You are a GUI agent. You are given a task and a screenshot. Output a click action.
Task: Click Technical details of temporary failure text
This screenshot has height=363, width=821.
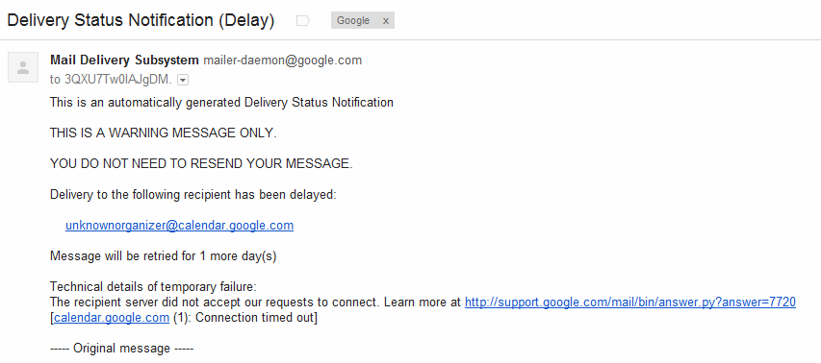[153, 287]
